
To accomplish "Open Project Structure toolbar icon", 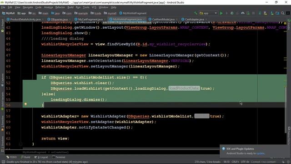I will point(277,13).
